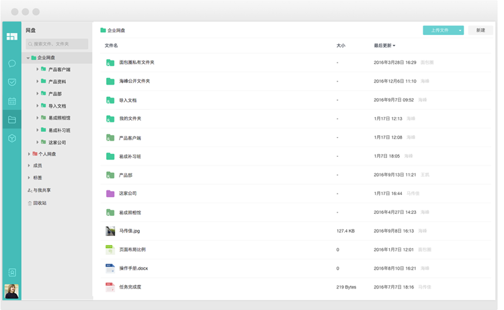Sort by 最后更新 column header

tap(384, 46)
